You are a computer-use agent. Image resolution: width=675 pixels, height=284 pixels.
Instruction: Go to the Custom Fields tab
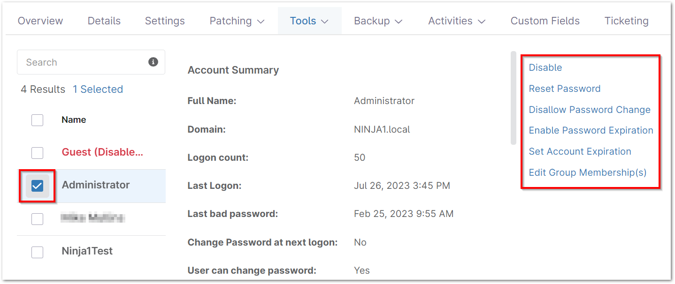(x=545, y=21)
